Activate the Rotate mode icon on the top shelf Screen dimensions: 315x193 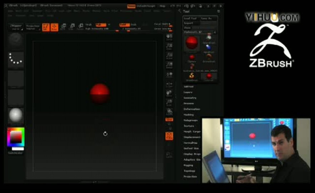point(80,27)
